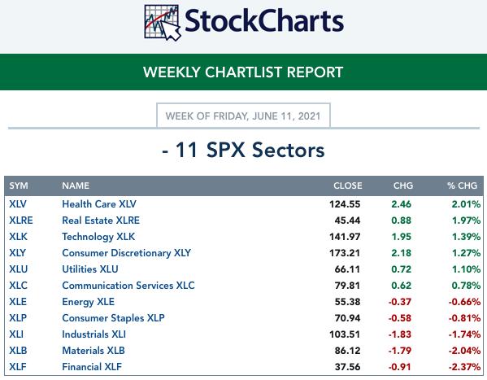Click the % CHG column header
The image size is (487, 380).
pos(462,186)
